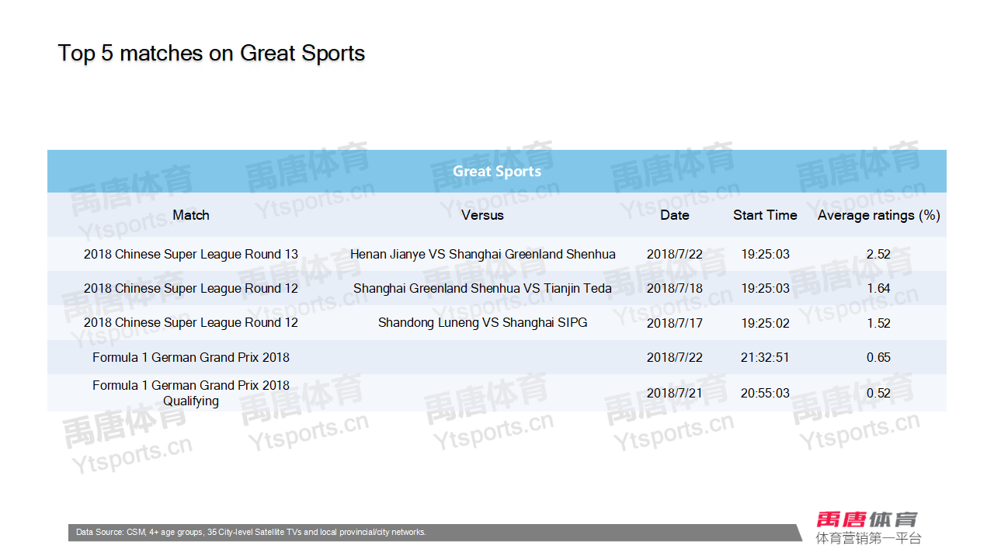Click the 'Date' column header
This screenshot has height=559, width=994.
pyautogui.click(x=674, y=215)
